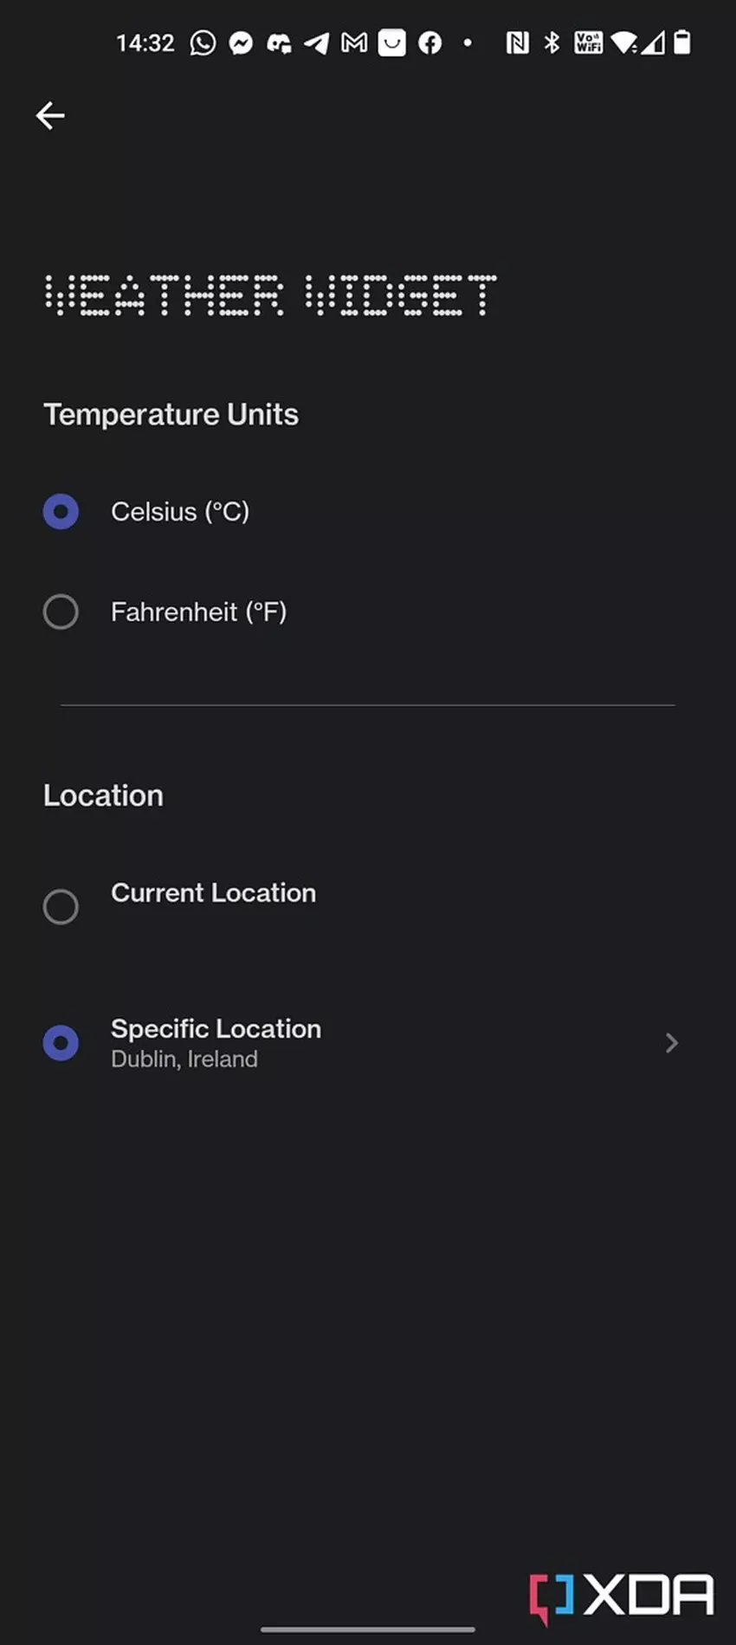
Task: Tap the Fahrenheit (°F) label
Action: click(x=198, y=612)
